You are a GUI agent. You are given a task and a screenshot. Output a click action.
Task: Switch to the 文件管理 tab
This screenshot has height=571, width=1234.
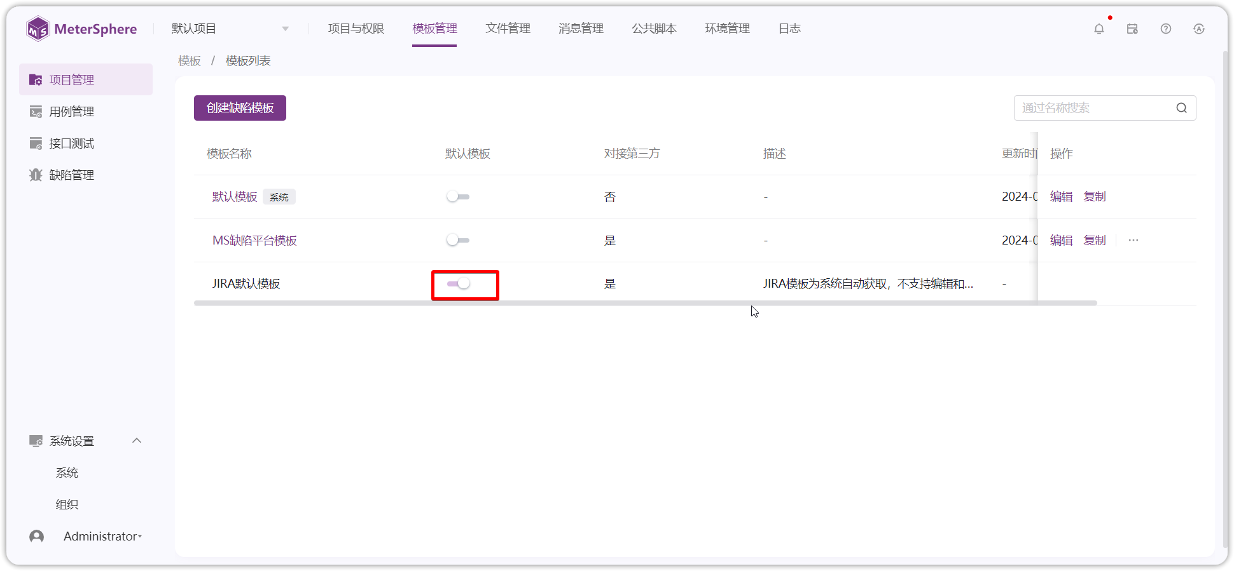coord(508,29)
